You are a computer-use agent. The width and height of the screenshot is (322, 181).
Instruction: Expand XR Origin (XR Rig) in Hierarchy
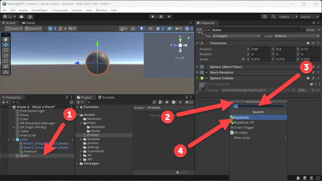pyautogui.click(x=14, y=127)
